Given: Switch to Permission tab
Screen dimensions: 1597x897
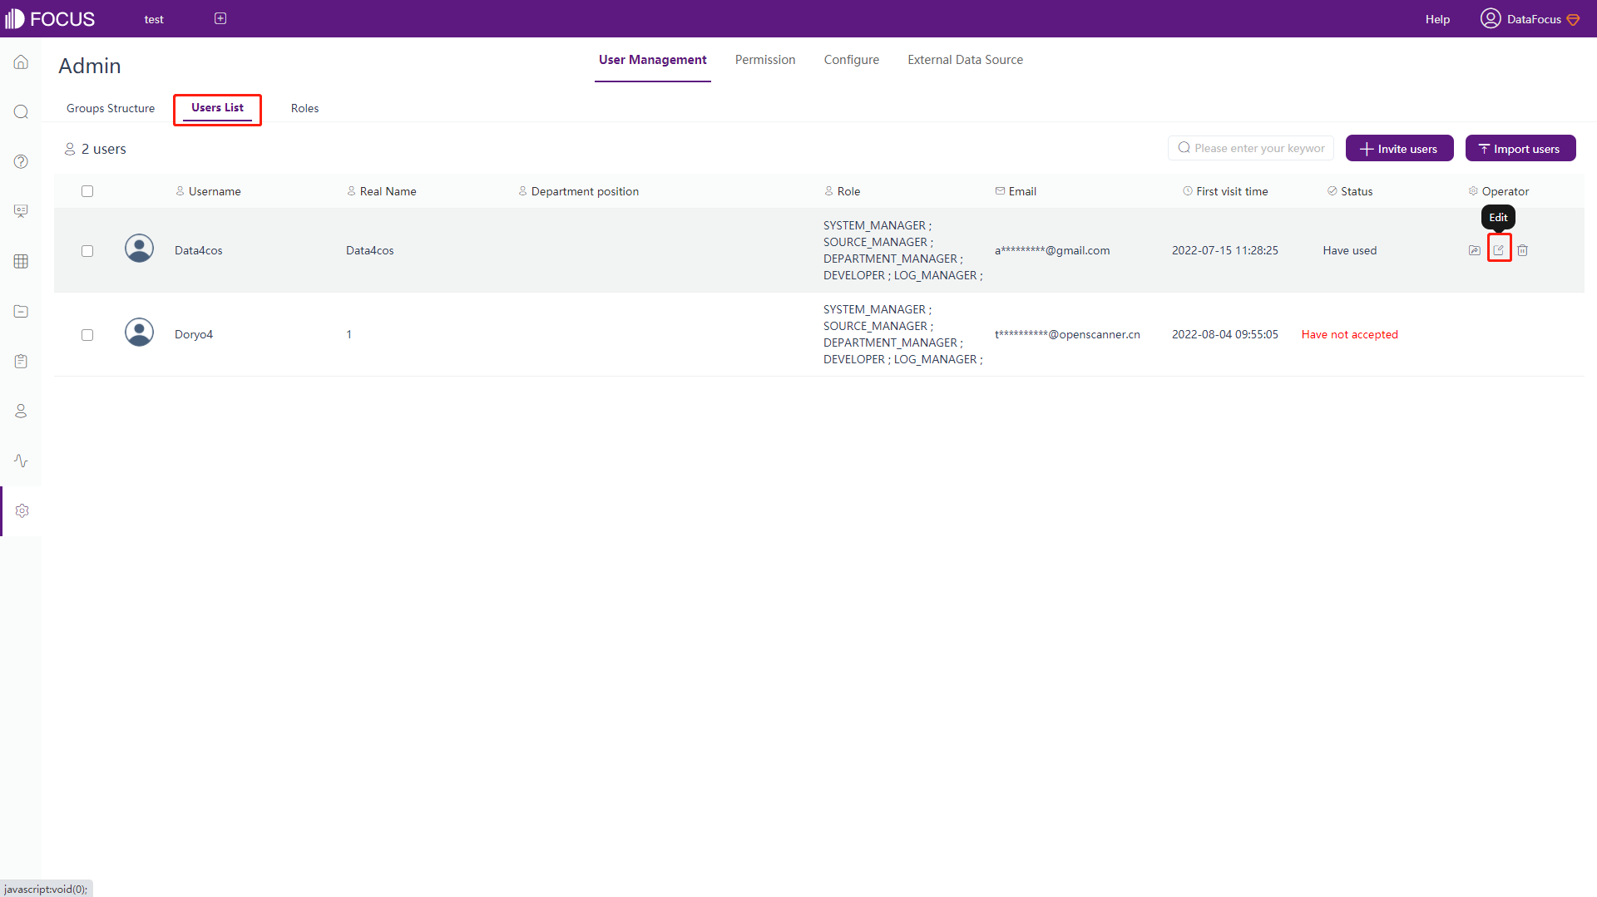Looking at the screenshot, I should click(x=764, y=60).
